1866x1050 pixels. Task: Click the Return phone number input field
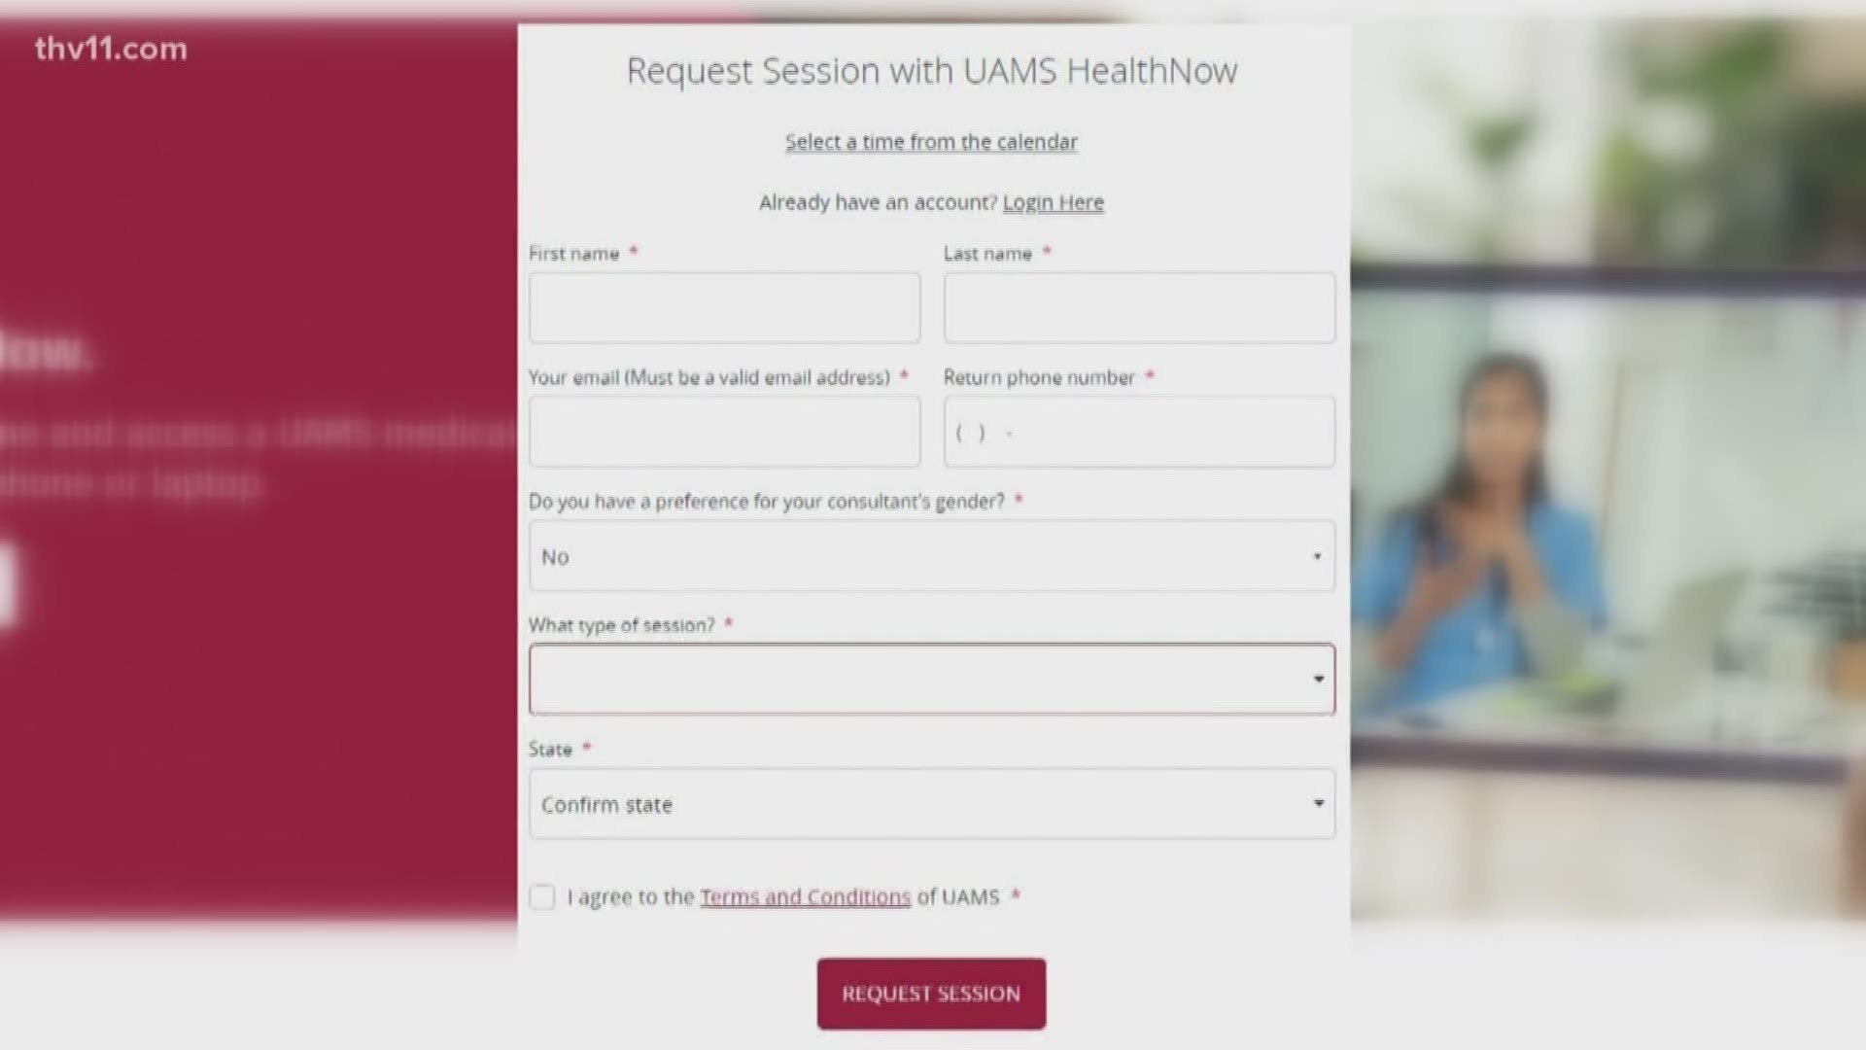(1139, 432)
